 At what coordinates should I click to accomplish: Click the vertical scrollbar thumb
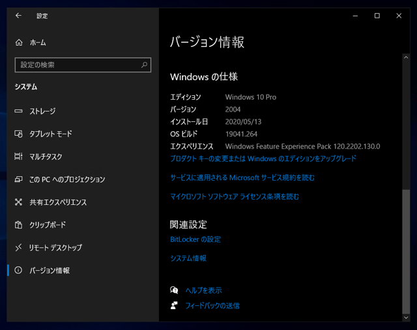[406, 252]
